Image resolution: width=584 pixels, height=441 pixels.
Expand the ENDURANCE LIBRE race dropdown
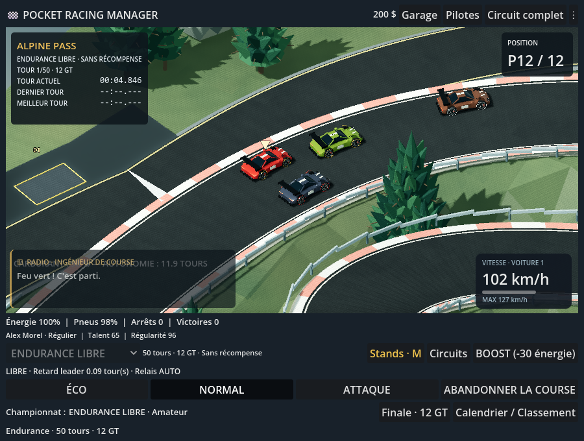click(74, 353)
